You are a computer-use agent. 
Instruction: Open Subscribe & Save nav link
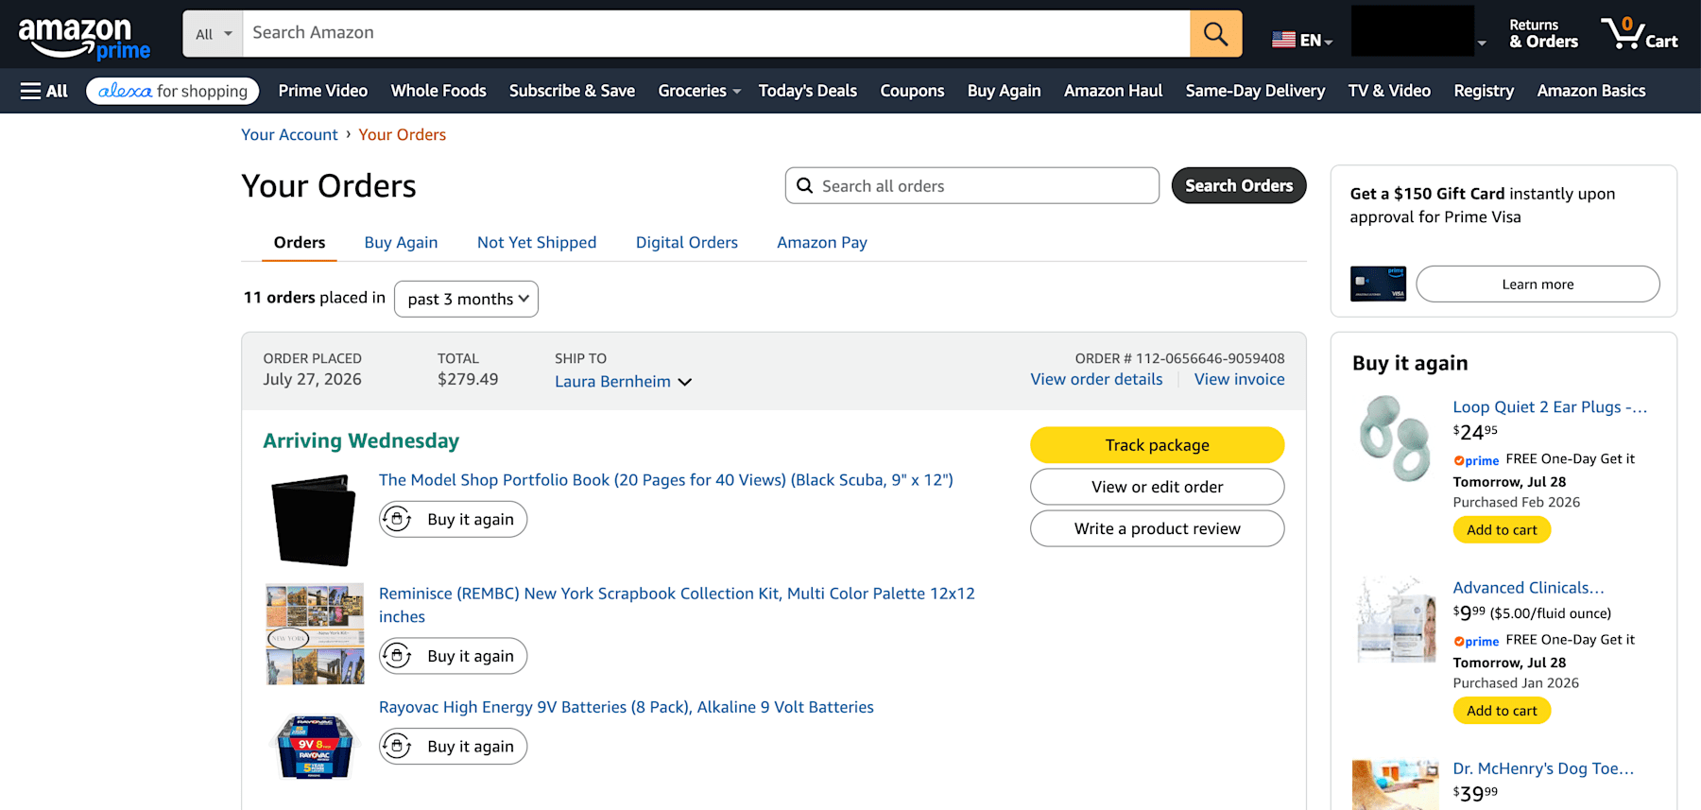coord(572,91)
